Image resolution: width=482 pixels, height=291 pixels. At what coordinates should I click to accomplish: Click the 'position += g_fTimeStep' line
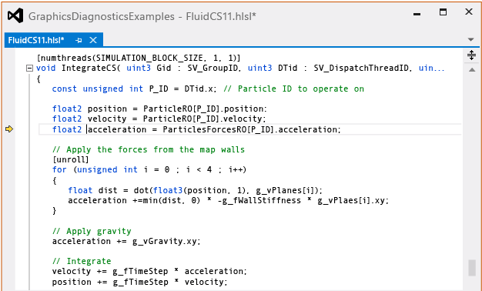click(140, 282)
